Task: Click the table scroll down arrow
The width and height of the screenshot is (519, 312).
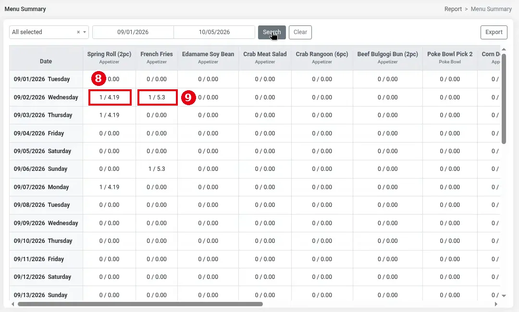Action: pyautogui.click(x=504, y=296)
